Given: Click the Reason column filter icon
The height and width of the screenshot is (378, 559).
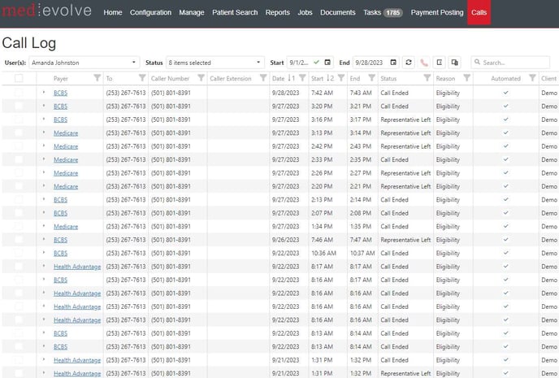Looking at the screenshot, I should pyautogui.click(x=465, y=79).
